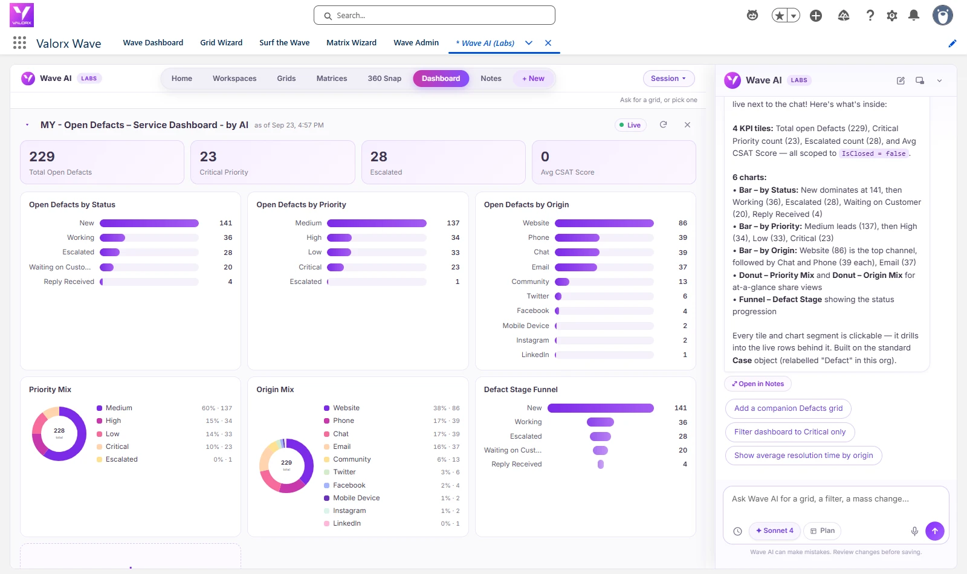Click the Open in Notes link
Image resolution: width=967 pixels, height=574 pixels.
click(x=758, y=384)
